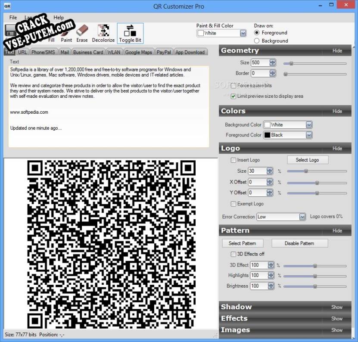
Task: Click the Y Offset slider handle
Action: tap(317, 193)
